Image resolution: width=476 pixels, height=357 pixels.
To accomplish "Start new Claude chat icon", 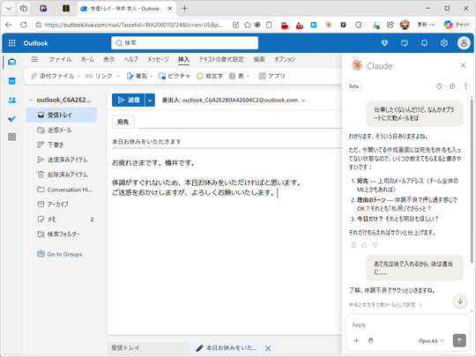I will tap(452, 86).
